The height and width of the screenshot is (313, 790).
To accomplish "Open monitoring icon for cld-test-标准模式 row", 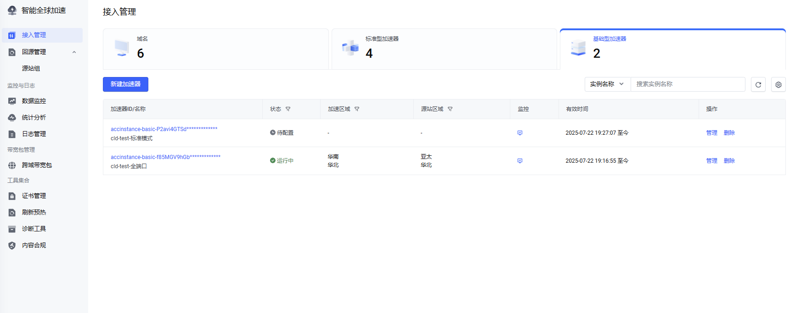I will [520, 133].
